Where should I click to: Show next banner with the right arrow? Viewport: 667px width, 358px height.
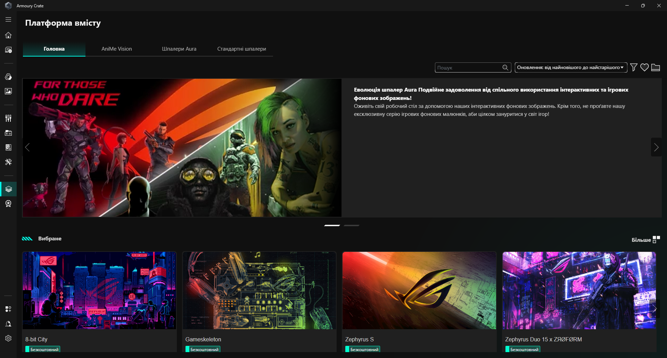[x=656, y=147]
